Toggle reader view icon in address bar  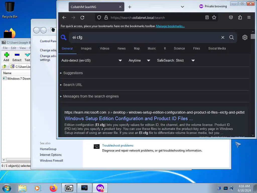pos(207,17)
